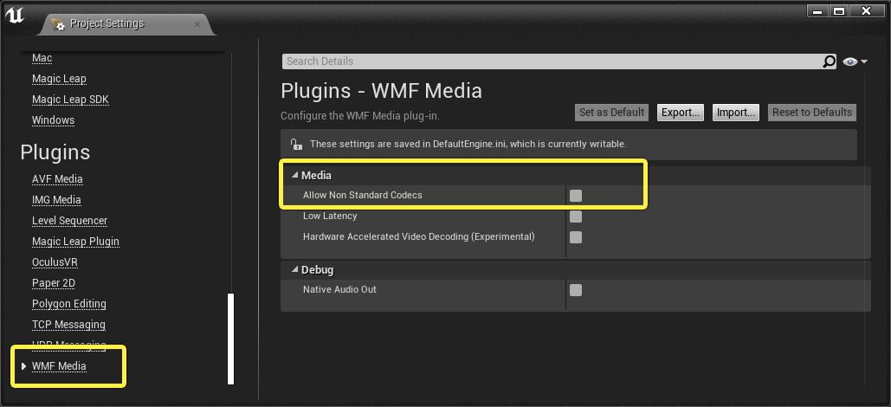Image resolution: width=891 pixels, height=407 pixels.
Task: Click the search magnifier icon
Action: (829, 61)
